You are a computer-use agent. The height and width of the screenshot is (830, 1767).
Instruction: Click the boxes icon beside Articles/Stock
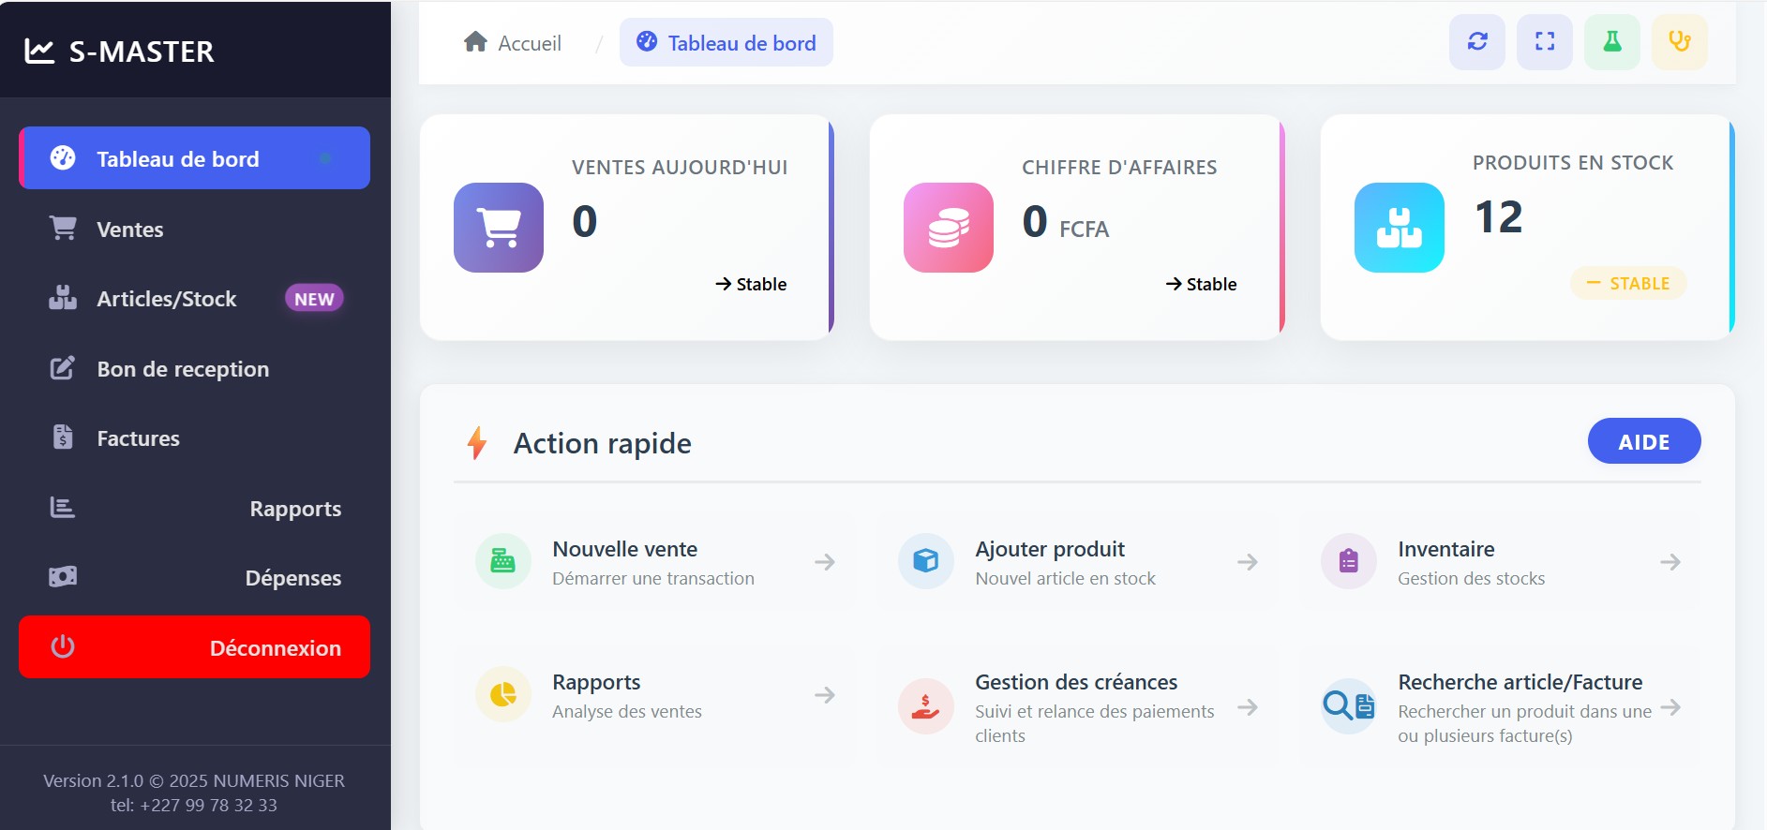coord(63,298)
